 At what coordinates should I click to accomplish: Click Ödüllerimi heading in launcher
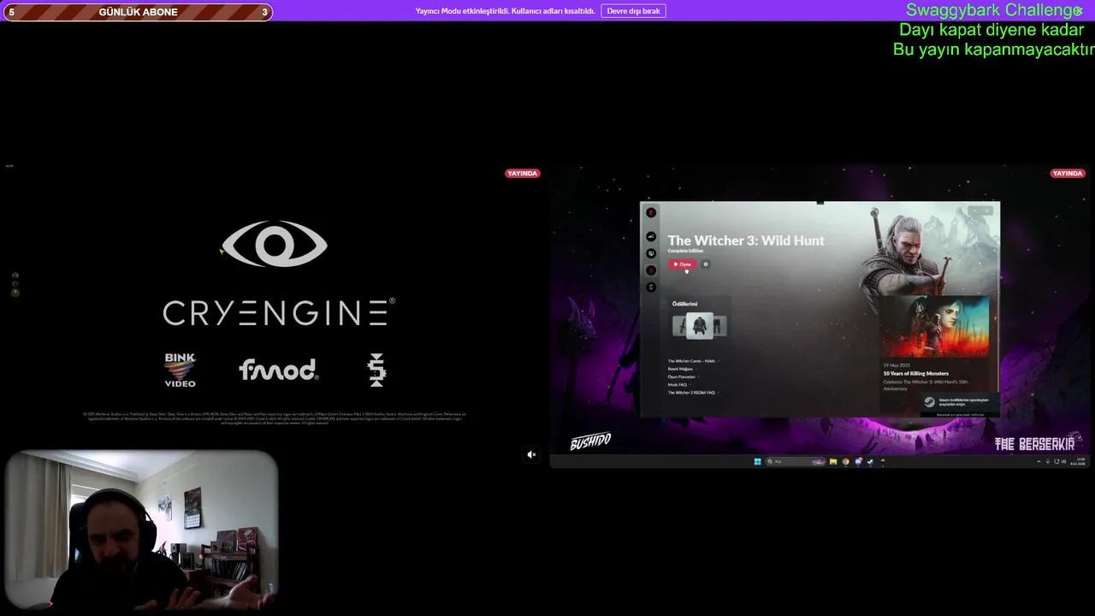[684, 304]
